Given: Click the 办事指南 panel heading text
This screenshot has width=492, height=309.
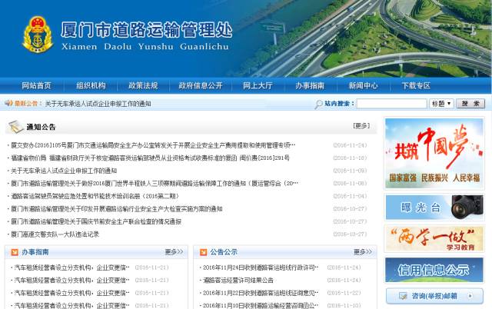Looking at the screenshot, I should [35, 252].
